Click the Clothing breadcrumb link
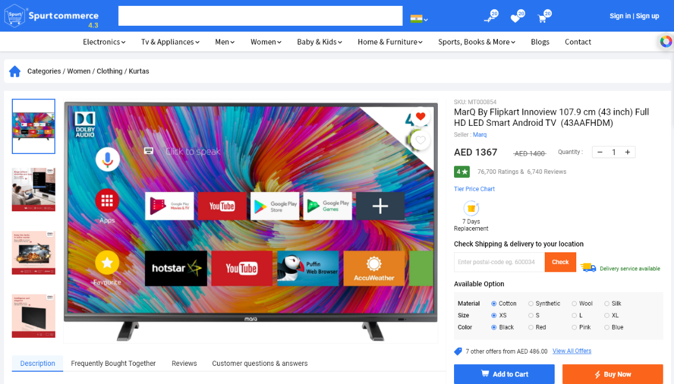Screen dimensions: 674x384 109,71
